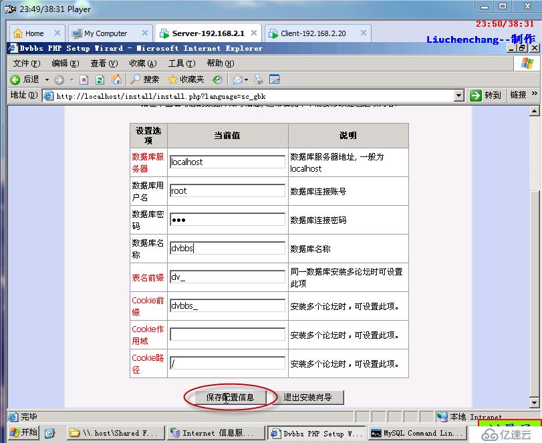Open the Mail button dropdown arrow

[x=246, y=80]
